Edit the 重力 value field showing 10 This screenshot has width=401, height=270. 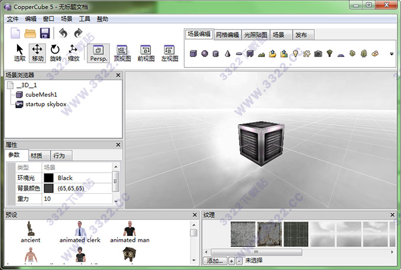(77, 199)
